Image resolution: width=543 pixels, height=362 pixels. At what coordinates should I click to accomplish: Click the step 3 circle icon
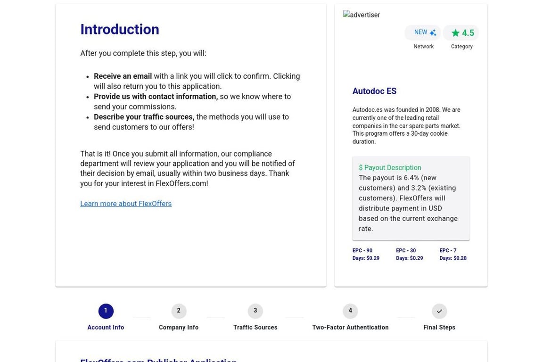[255, 311]
